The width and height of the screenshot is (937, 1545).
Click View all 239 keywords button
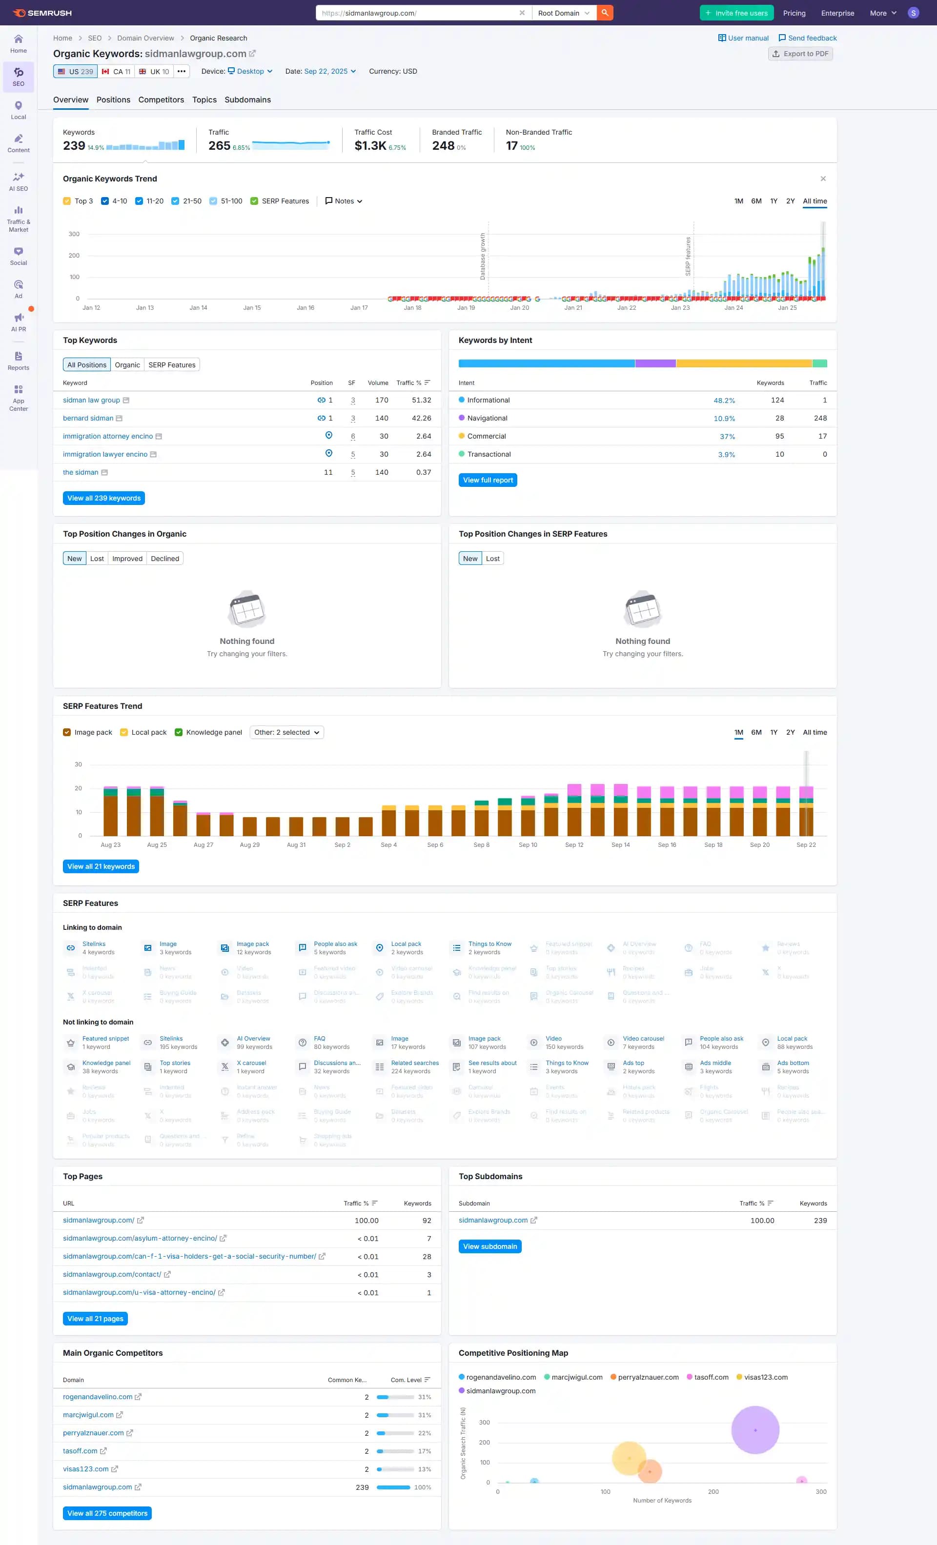(103, 498)
